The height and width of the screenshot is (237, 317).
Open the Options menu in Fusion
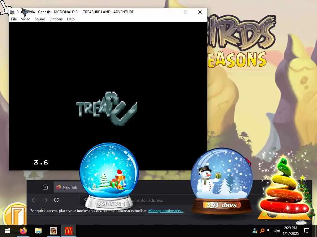pos(56,19)
